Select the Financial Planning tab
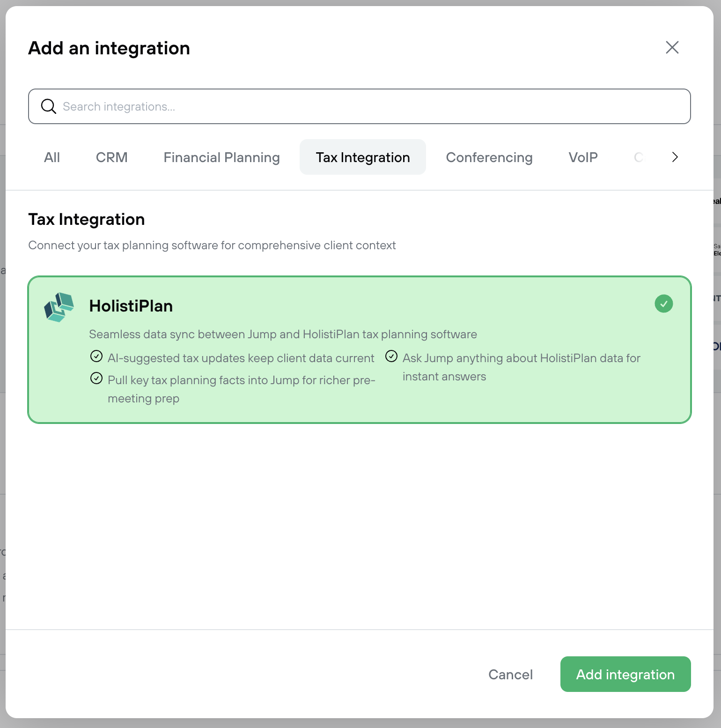This screenshot has width=721, height=728. (221, 157)
